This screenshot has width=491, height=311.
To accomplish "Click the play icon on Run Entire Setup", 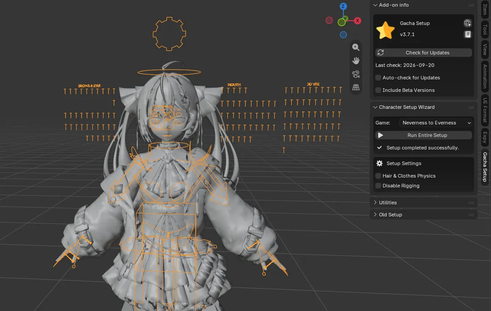I will [x=380, y=135].
